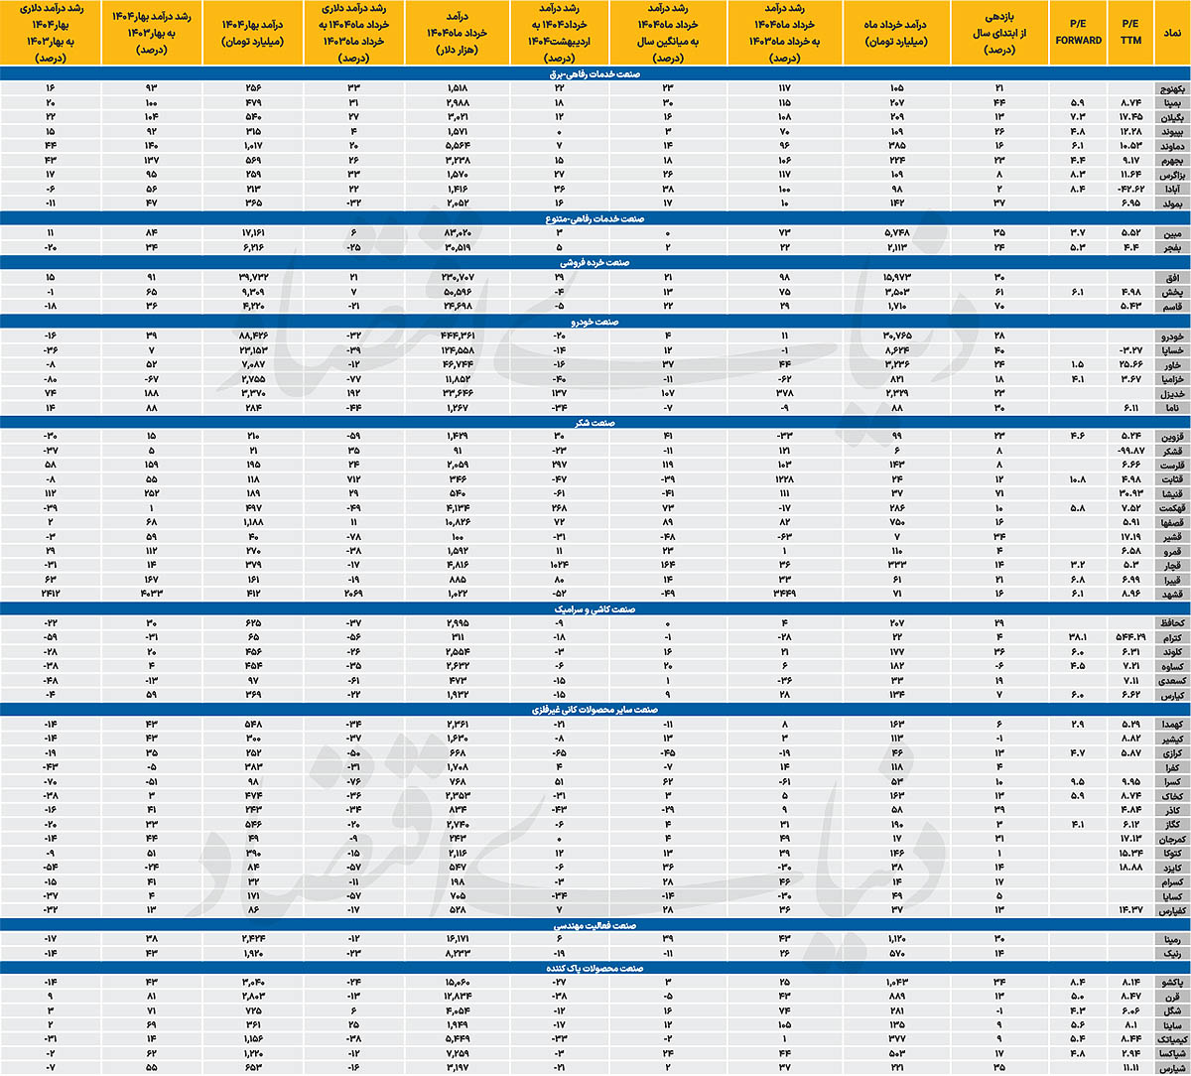Select the 'درآمد خرداد ماه (میلیارد تومان)' header
Image resolution: width=1191 pixels, height=1076 pixels.
point(896,33)
